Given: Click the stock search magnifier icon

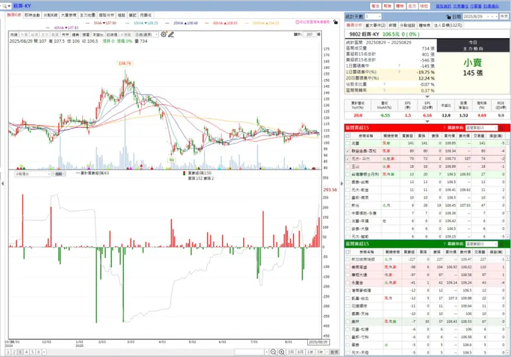Looking at the screenshot, I should tap(4, 6).
